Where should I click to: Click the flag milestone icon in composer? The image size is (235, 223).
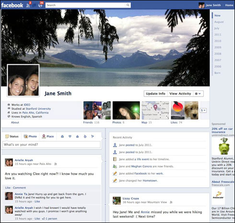93,136
